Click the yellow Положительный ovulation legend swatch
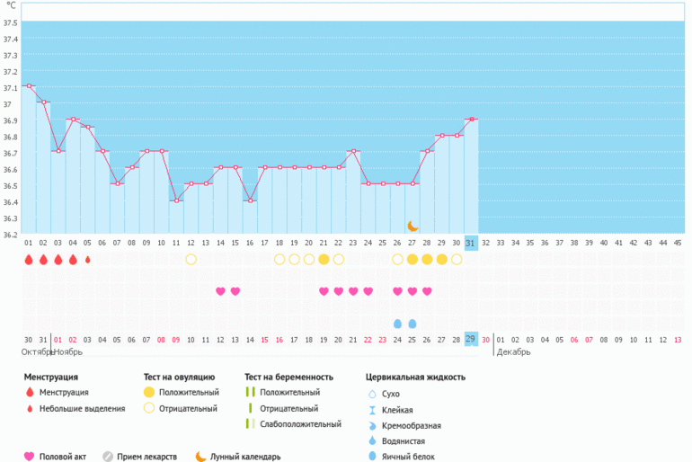Screen dimensions: 692x462 [148, 393]
